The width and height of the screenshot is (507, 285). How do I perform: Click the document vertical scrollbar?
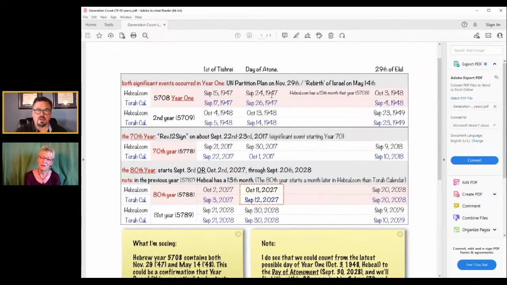439,118
